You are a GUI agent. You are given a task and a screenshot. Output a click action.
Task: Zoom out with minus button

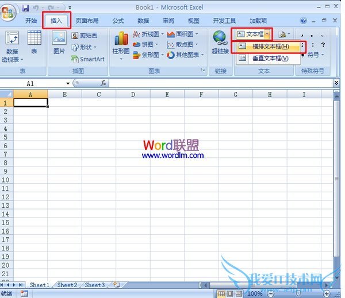tap(271, 293)
